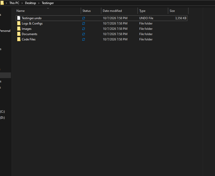The width and height of the screenshot is (215, 176).
Task: Click File folder type of Code Files
Action: click(146, 39)
